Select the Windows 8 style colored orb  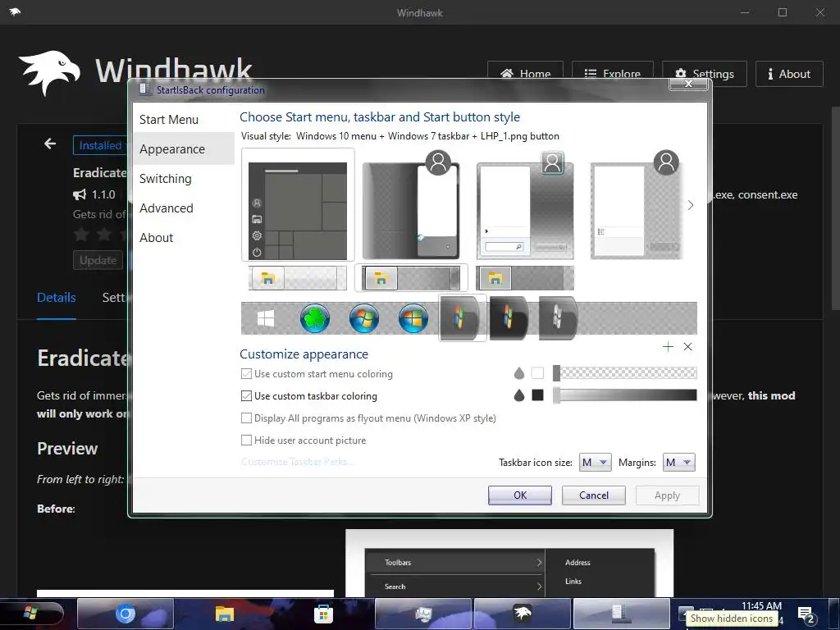(413, 318)
